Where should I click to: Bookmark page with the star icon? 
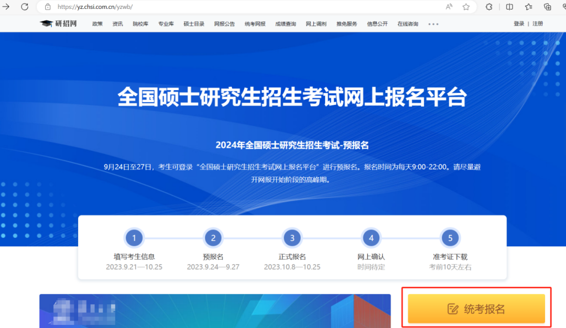point(466,7)
